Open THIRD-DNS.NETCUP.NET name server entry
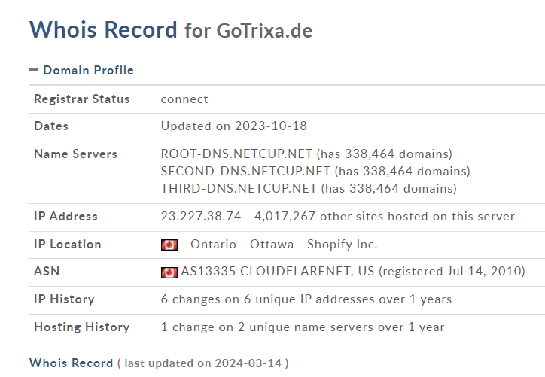545x377 pixels. pyautogui.click(x=239, y=189)
